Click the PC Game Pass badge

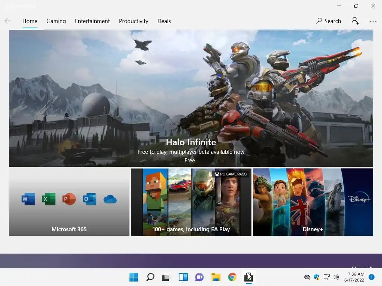(x=231, y=174)
